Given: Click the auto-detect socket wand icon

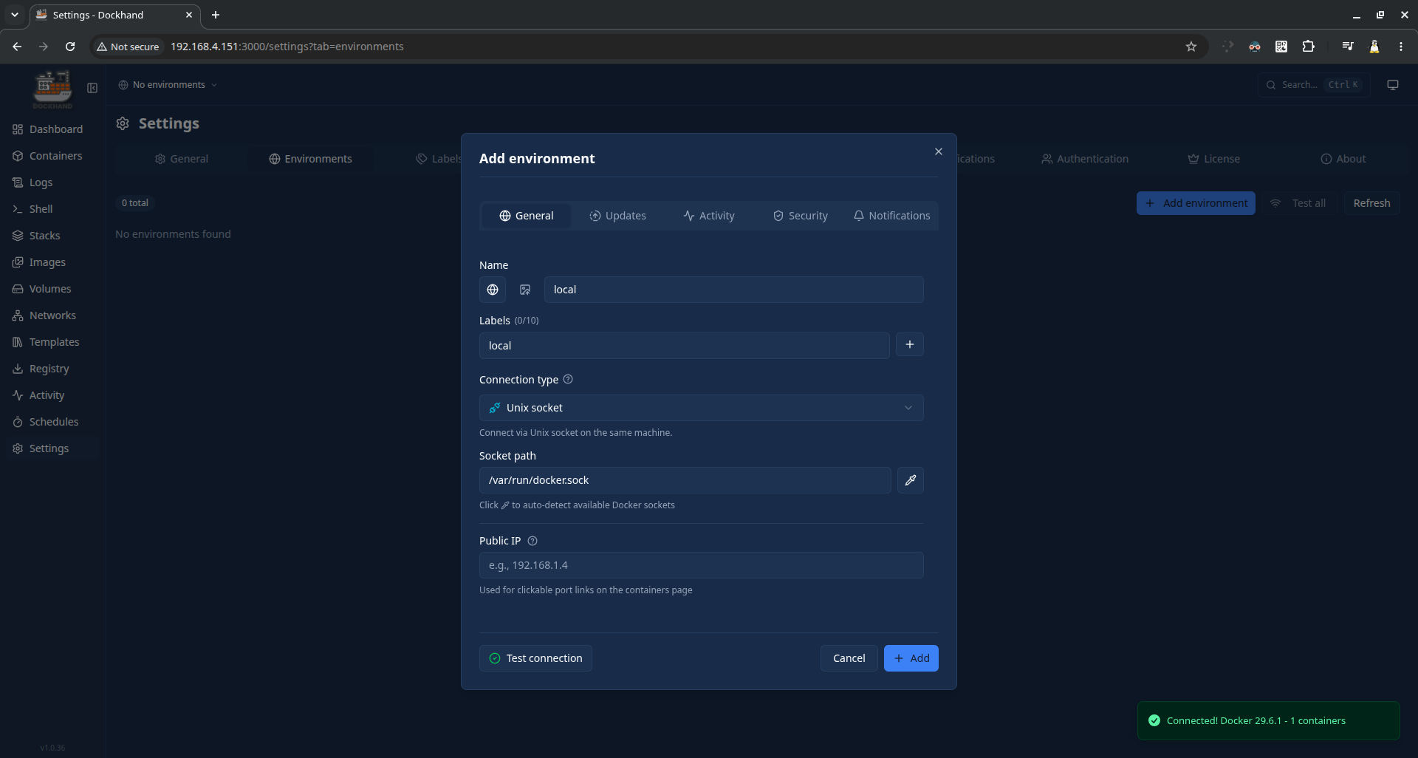Looking at the screenshot, I should (x=911, y=480).
